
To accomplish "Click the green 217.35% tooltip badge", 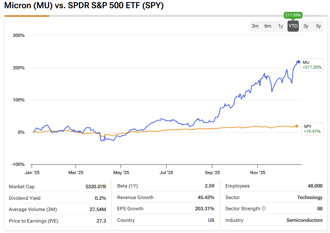I will (293, 15).
